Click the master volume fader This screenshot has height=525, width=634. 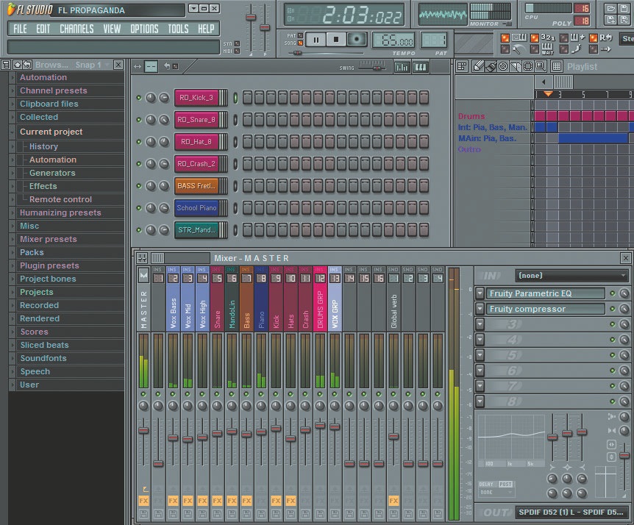point(143,430)
